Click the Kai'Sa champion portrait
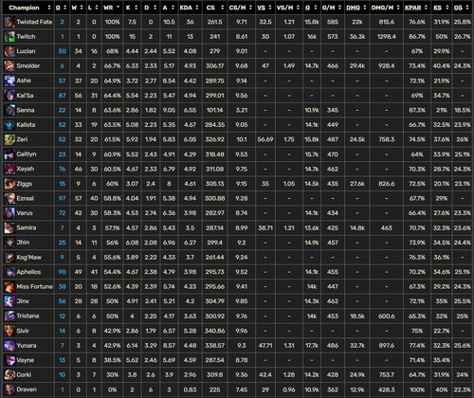Image resolution: width=474 pixels, height=398 pixels. pyautogui.click(x=9, y=96)
